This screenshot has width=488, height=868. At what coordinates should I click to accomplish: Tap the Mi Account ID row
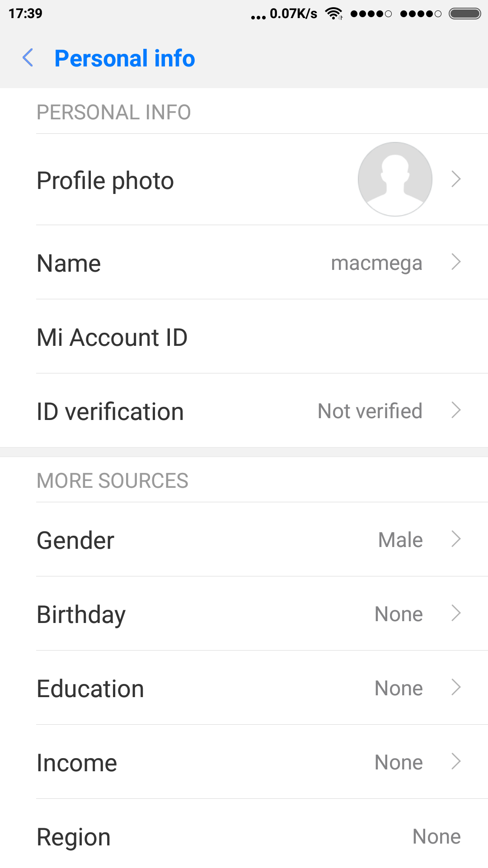pyautogui.click(x=112, y=337)
